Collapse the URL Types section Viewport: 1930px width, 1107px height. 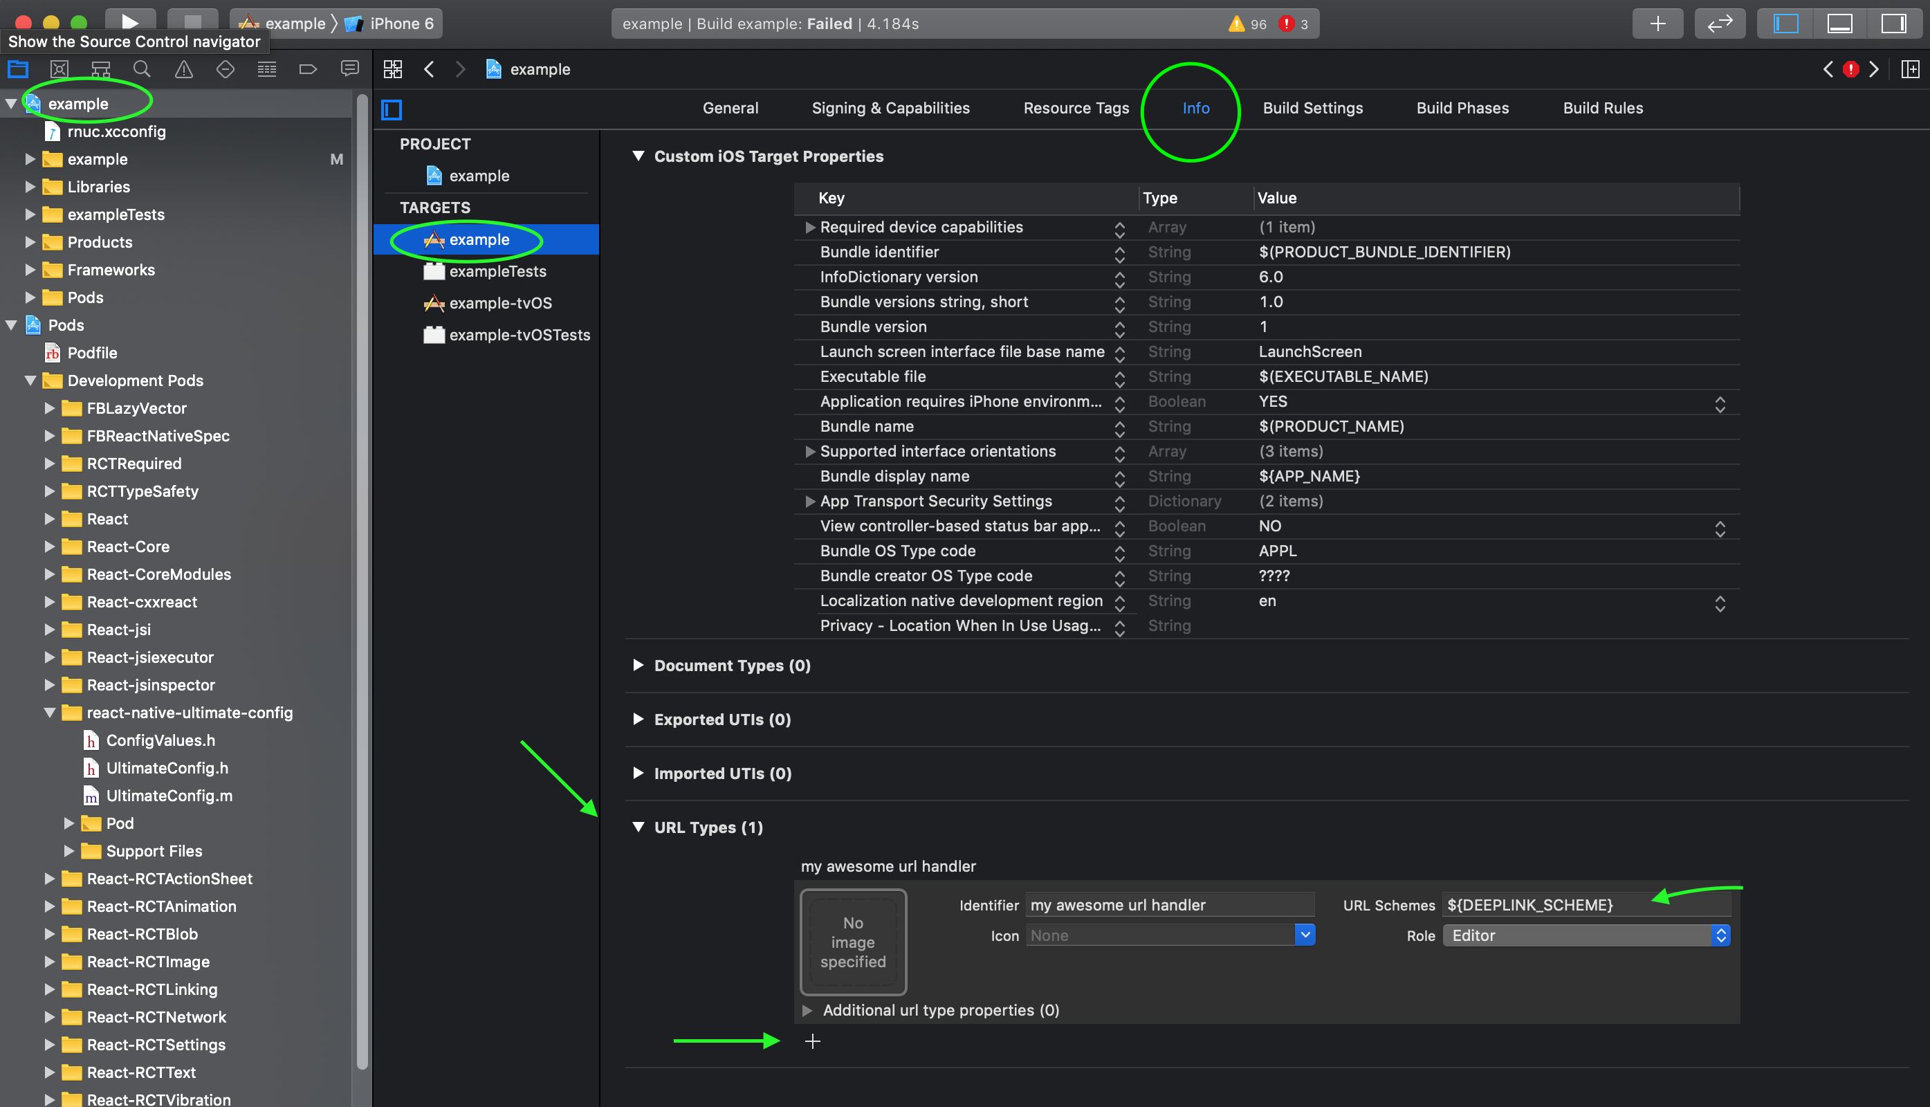(x=638, y=827)
